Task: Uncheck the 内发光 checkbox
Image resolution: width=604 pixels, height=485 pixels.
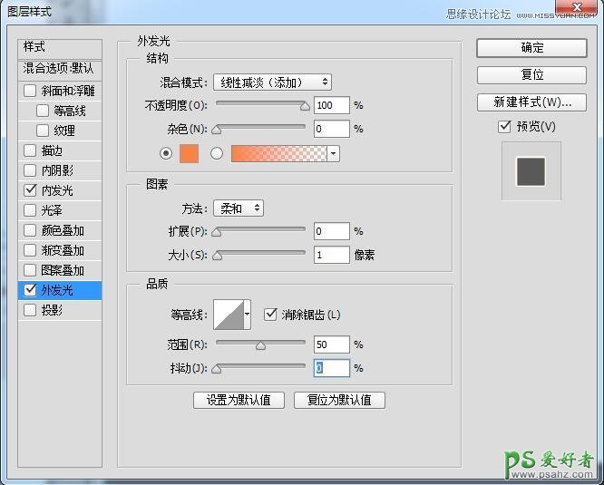Action: click(31, 190)
